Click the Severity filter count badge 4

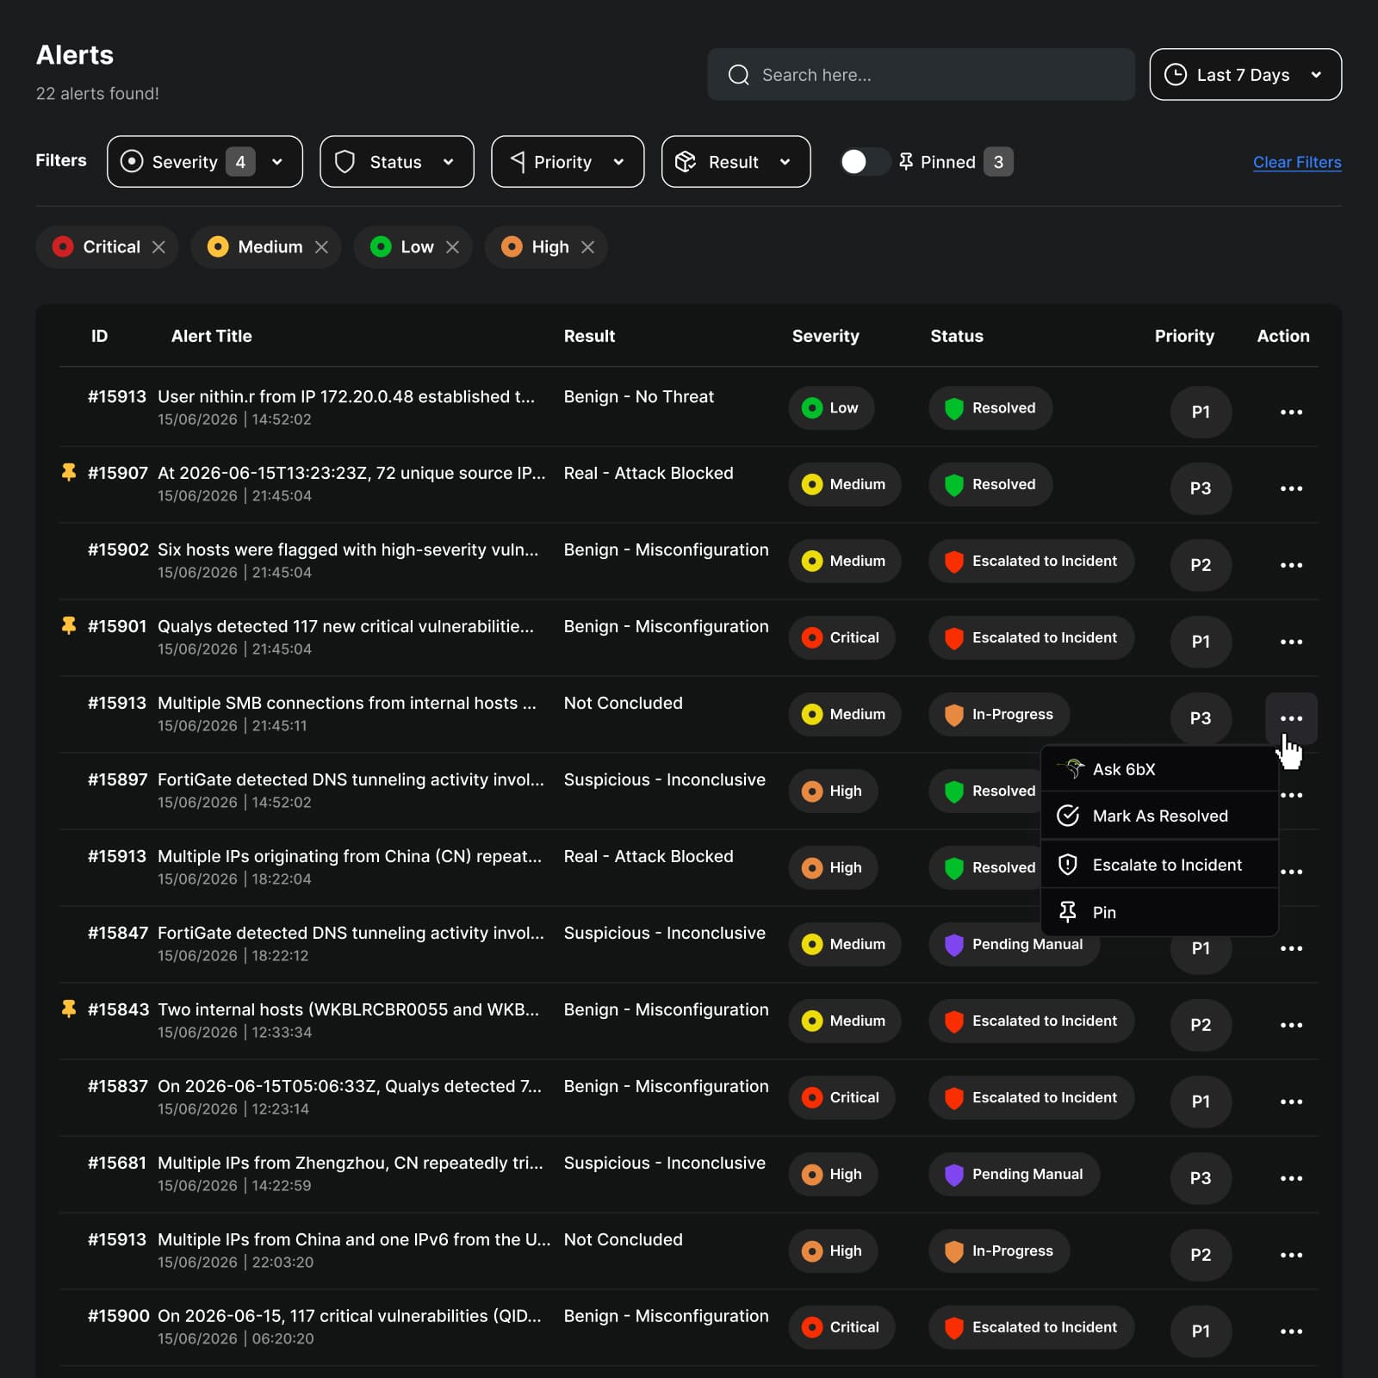pos(240,162)
